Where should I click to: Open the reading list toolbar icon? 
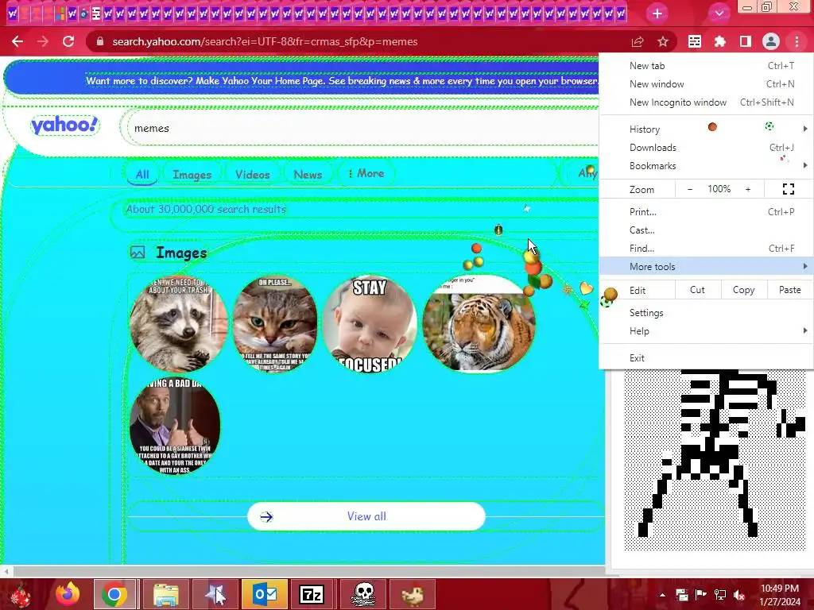click(x=695, y=41)
